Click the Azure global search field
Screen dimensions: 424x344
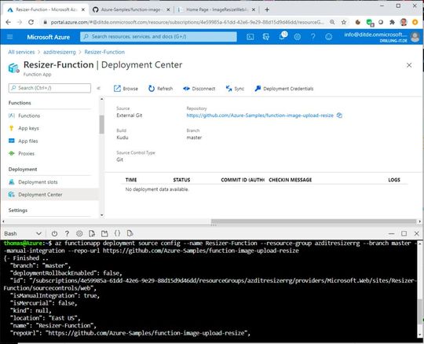pos(159,36)
